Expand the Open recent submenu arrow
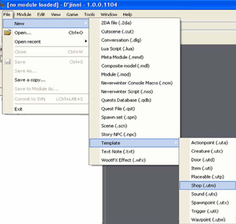The image size is (236, 224). pyautogui.click(x=86, y=41)
